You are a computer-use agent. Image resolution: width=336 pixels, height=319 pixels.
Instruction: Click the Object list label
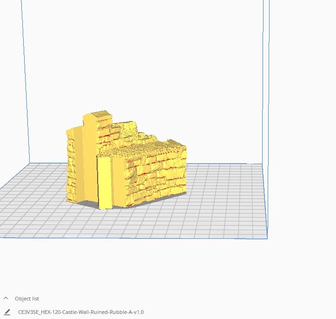[x=27, y=299]
